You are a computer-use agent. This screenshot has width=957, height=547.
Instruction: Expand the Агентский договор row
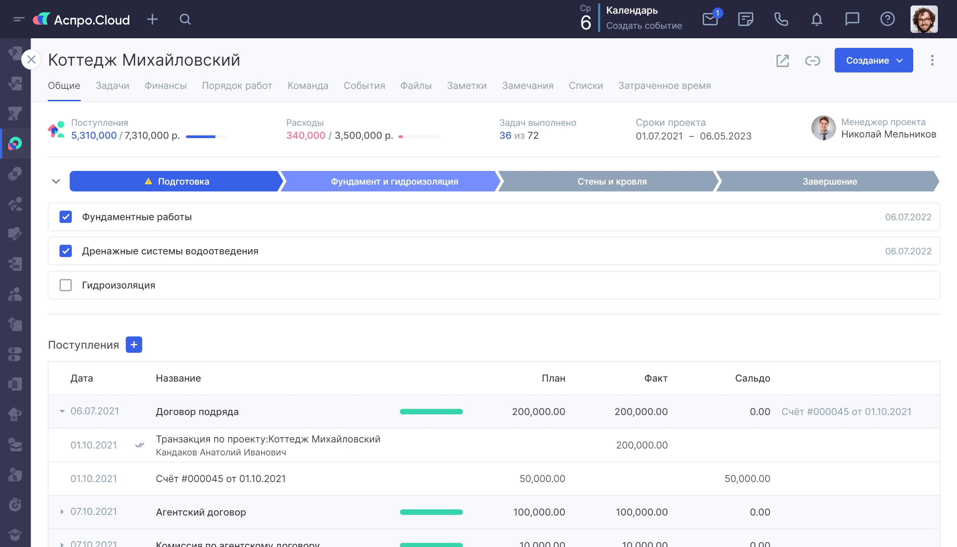tap(62, 512)
